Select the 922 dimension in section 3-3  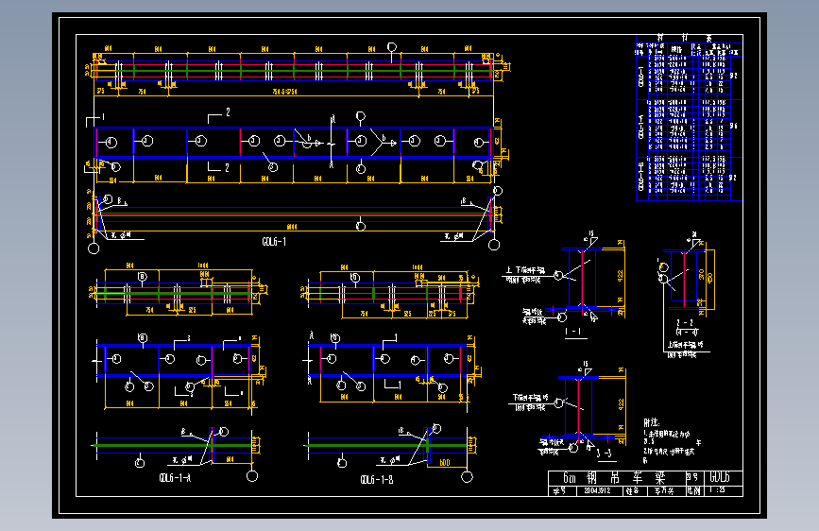point(621,404)
